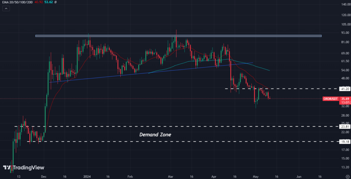
Task: Click the 17.00 price scale label
Action: point(346,150)
